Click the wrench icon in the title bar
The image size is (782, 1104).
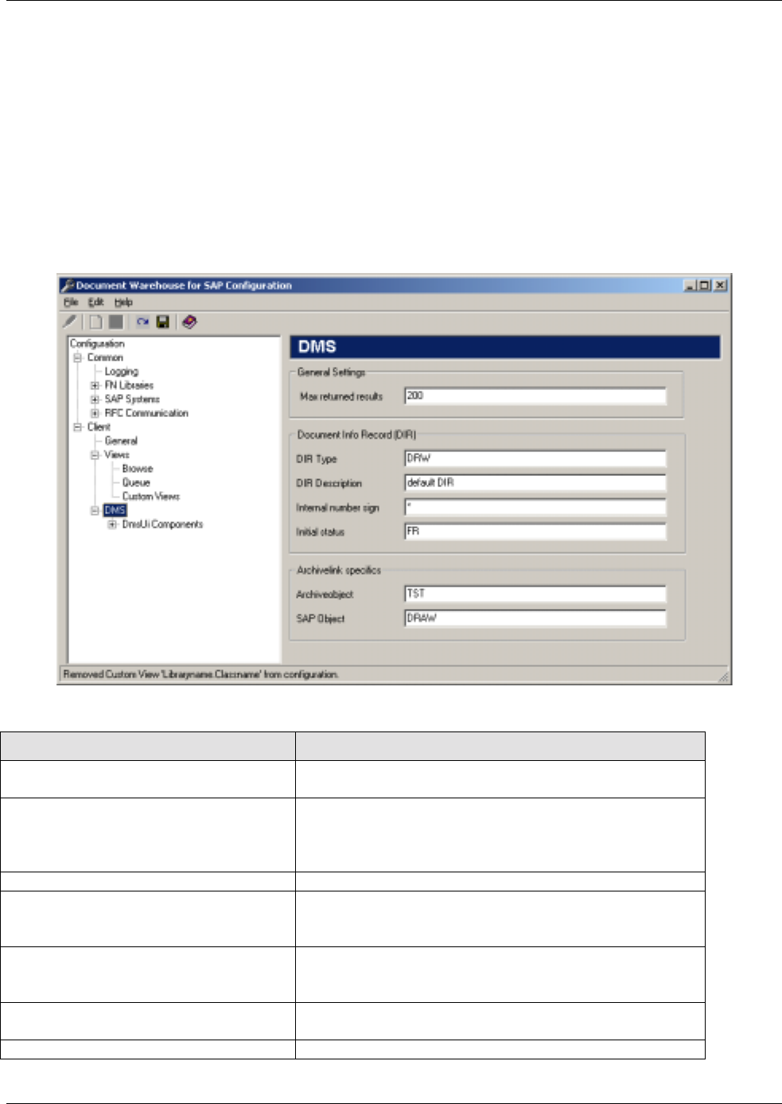(68, 285)
